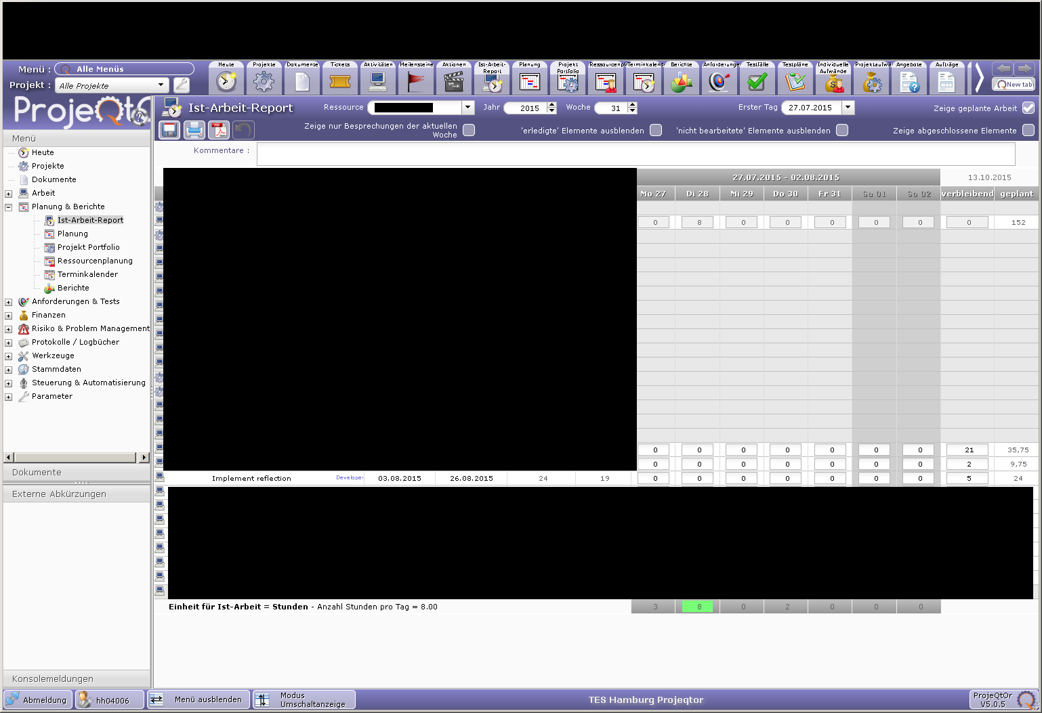
Task: Click the Kommentare text field
Action: (x=635, y=154)
